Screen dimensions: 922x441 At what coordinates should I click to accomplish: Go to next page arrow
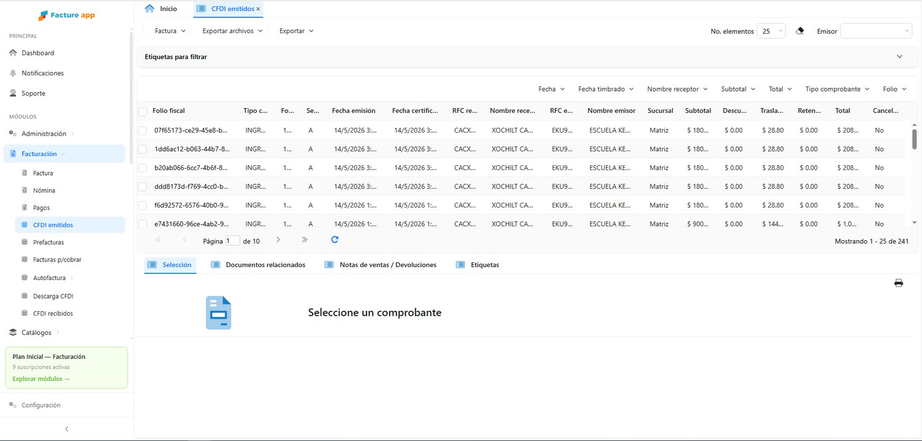pos(278,240)
